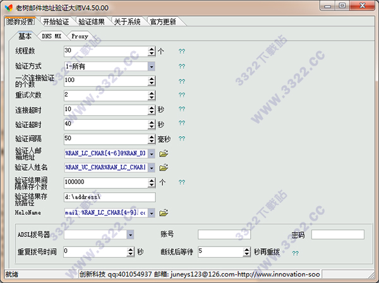This screenshot has width=379, height=283.
Task: Click the ?? help for 连接超时
Action: 182,109
